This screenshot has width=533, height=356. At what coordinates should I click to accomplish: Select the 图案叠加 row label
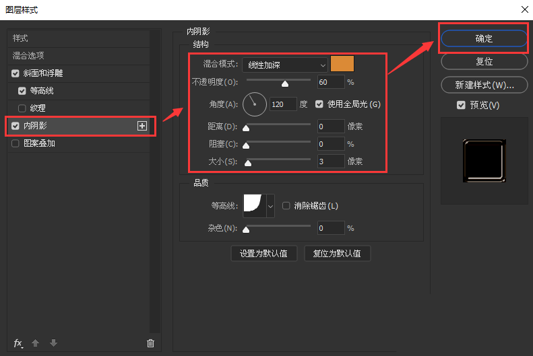(39, 143)
